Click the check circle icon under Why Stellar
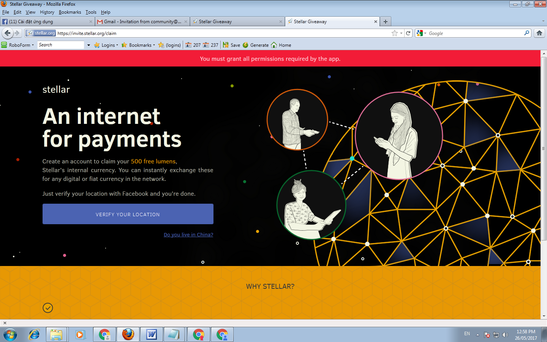This screenshot has height=342, width=547. [x=48, y=308]
